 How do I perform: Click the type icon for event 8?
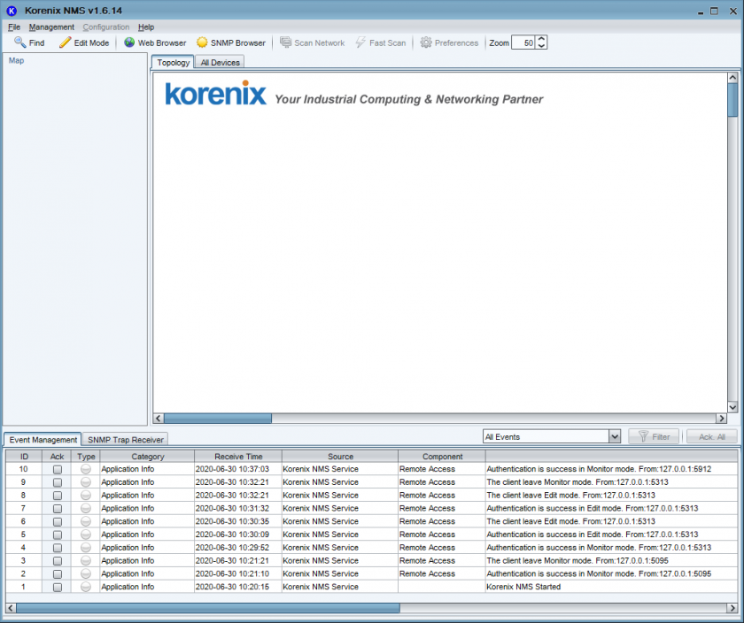(x=86, y=495)
